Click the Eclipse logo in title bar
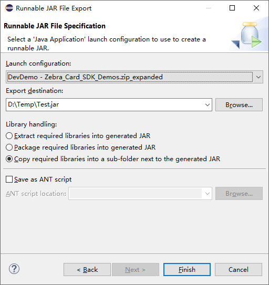Viewport: 269px width, 285px height. 9,8
